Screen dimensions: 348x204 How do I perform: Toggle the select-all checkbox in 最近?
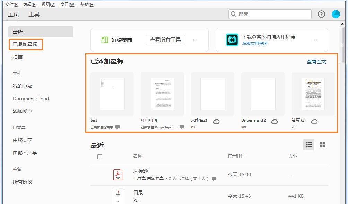tap(99, 156)
